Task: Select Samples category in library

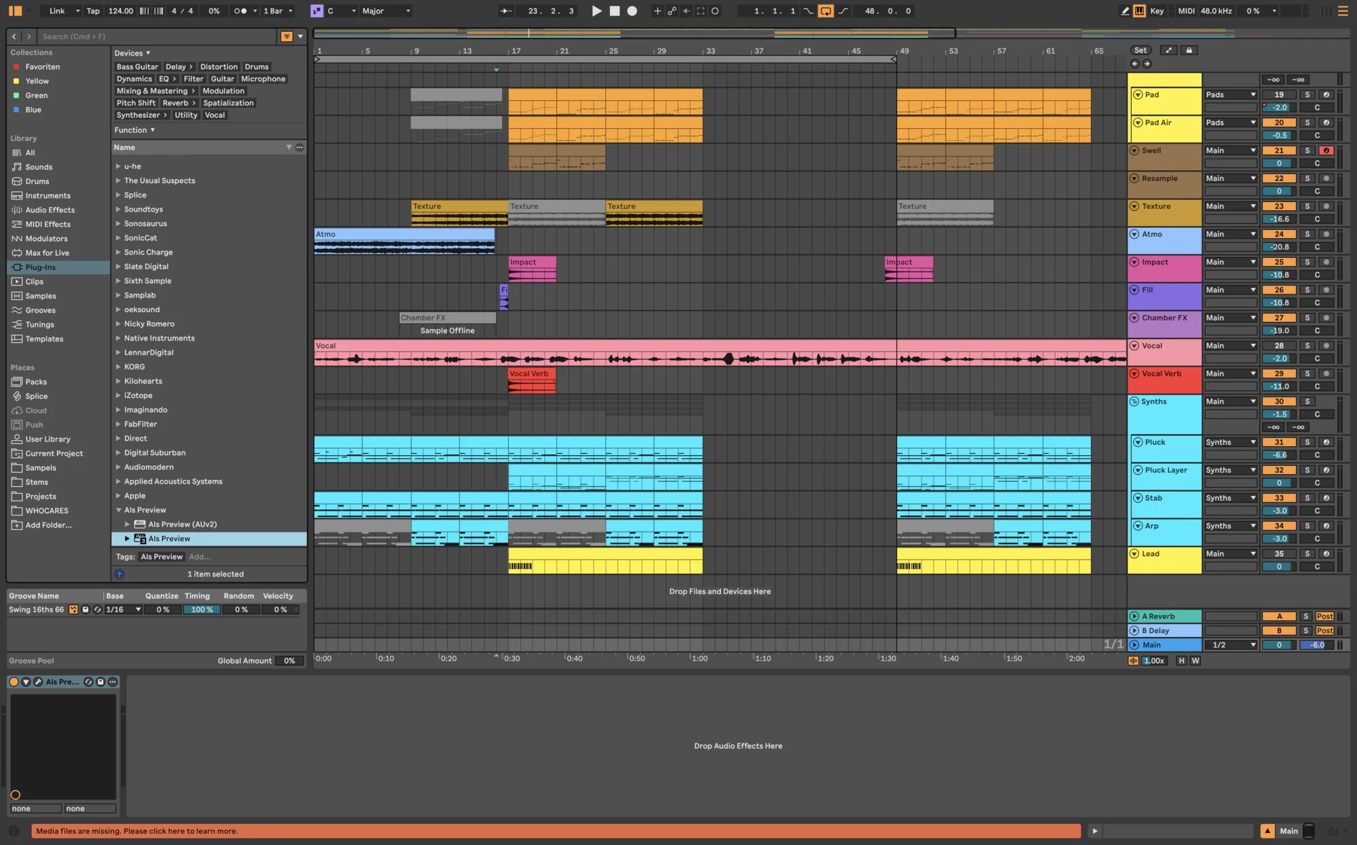Action: click(41, 296)
